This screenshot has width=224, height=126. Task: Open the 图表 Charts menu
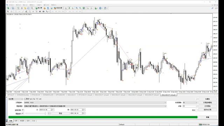pyautogui.click(x=32, y=5)
